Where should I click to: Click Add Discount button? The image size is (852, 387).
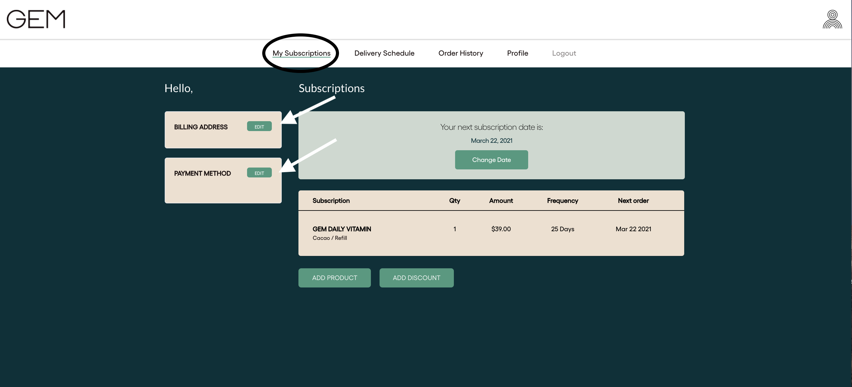(416, 278)
